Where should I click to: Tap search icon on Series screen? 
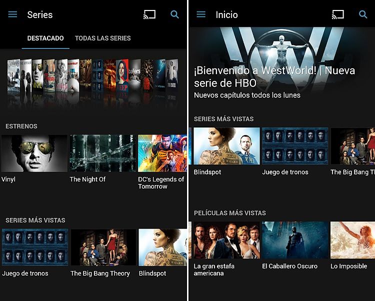pyautogui.click(x=174, y=14)
